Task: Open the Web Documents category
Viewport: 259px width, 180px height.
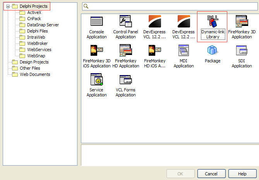Action: (35, 74)
